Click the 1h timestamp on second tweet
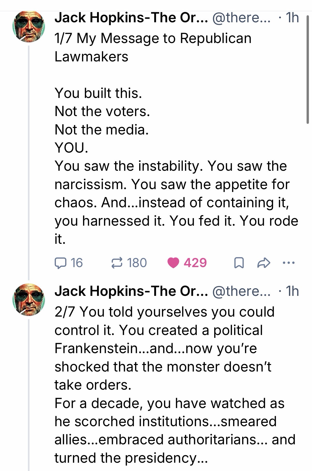This screenshot has height=471, width=312. (292, 291)
